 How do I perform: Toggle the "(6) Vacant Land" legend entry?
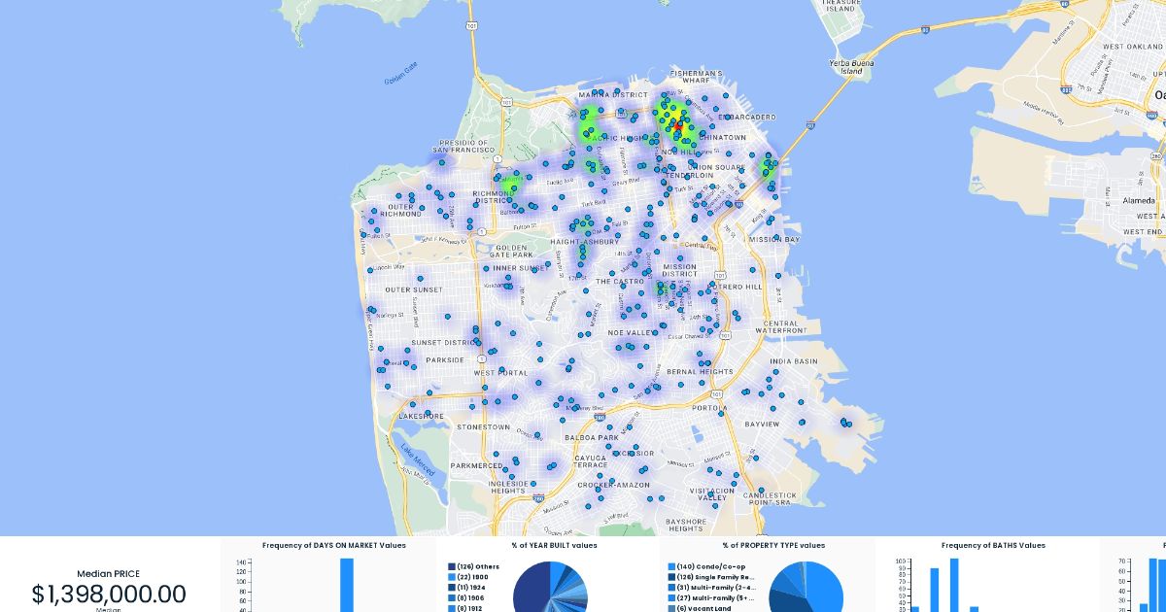[700, 608]
